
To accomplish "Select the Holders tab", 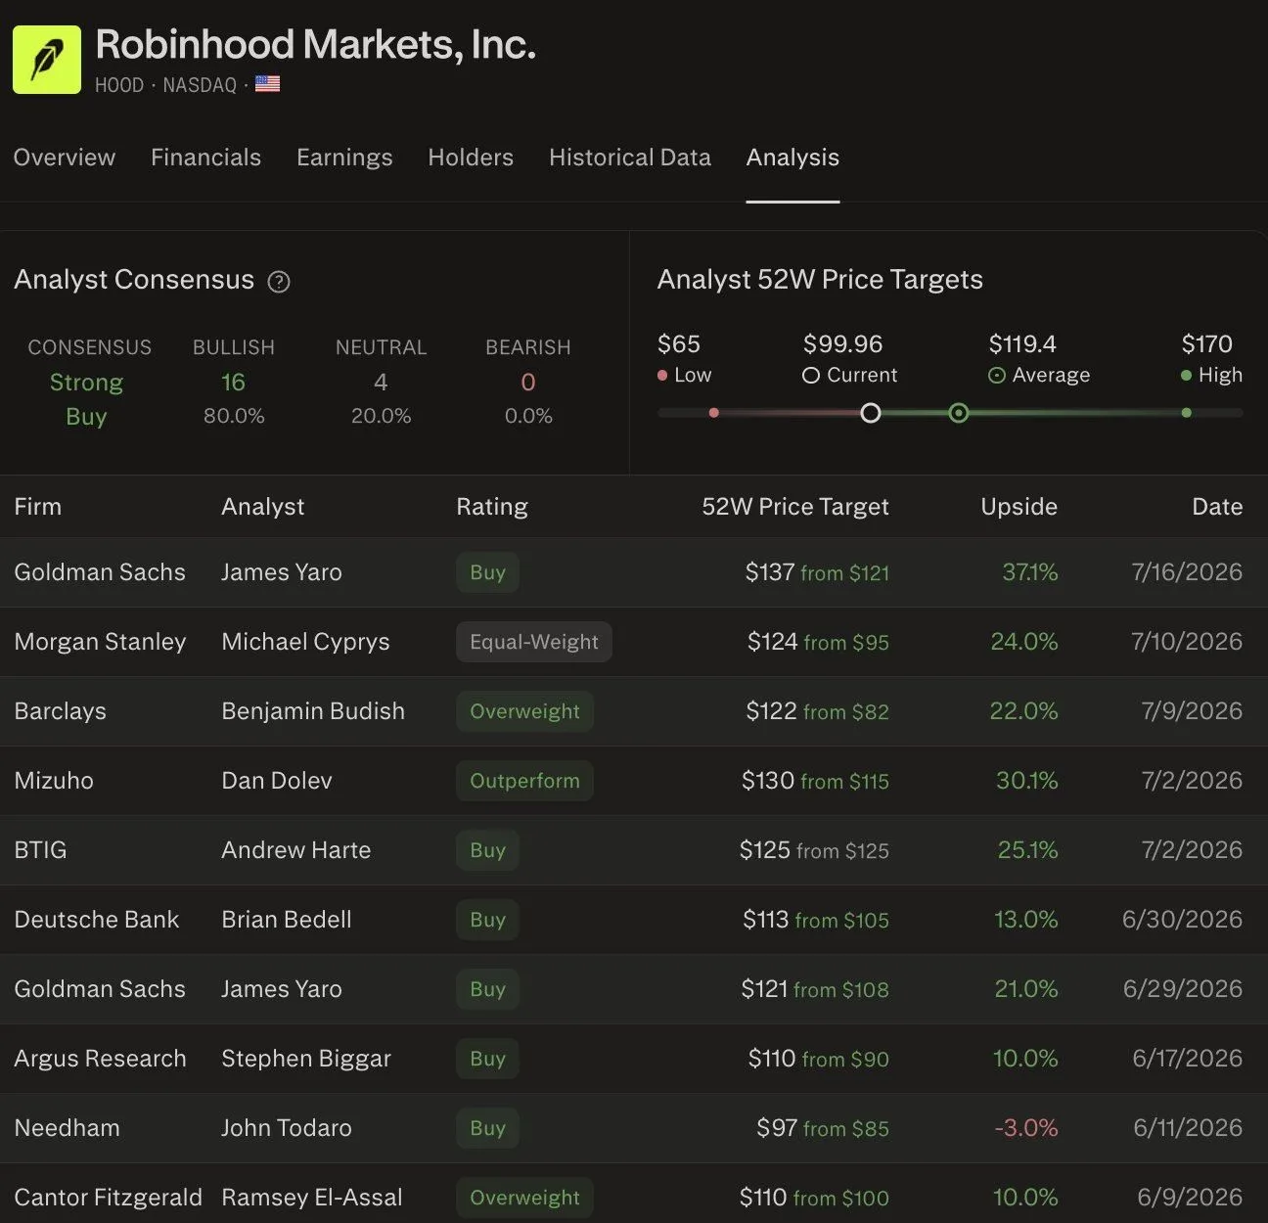I will click(x=471, y=158).
